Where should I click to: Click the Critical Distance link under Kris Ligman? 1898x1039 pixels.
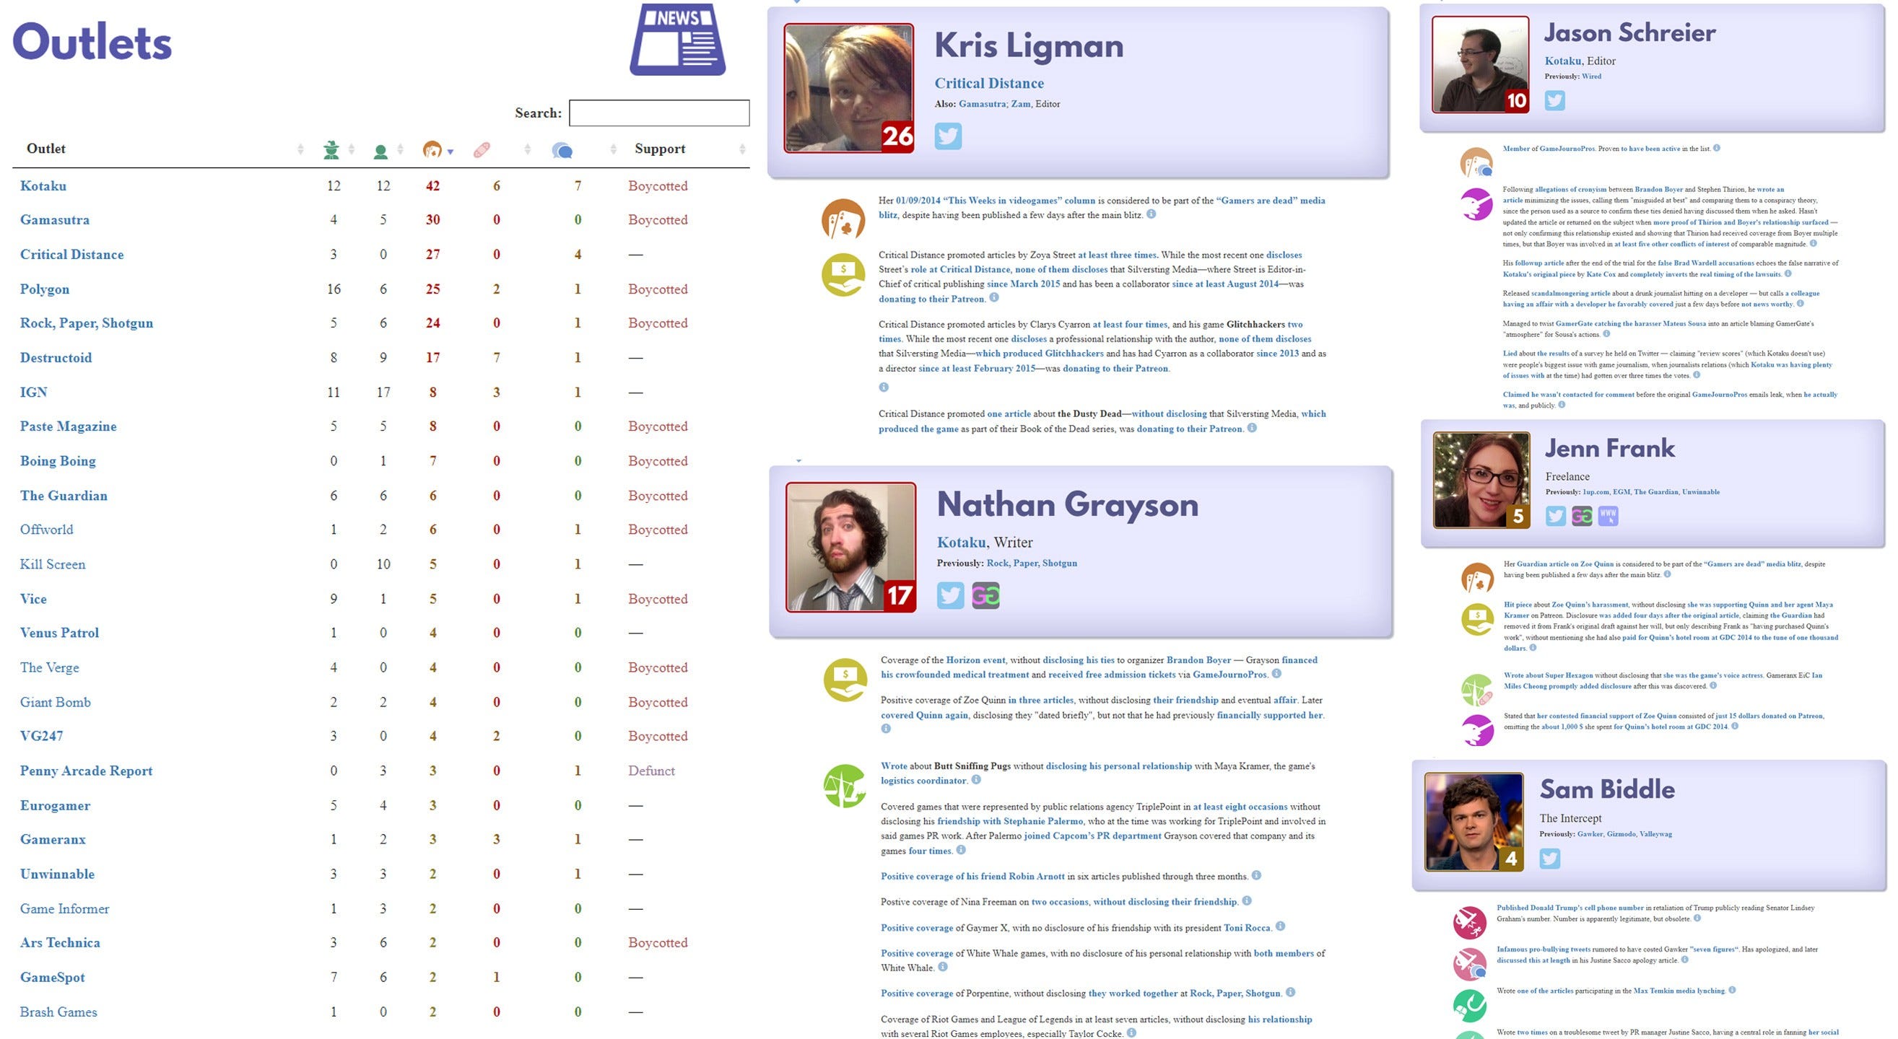[989, 83]
